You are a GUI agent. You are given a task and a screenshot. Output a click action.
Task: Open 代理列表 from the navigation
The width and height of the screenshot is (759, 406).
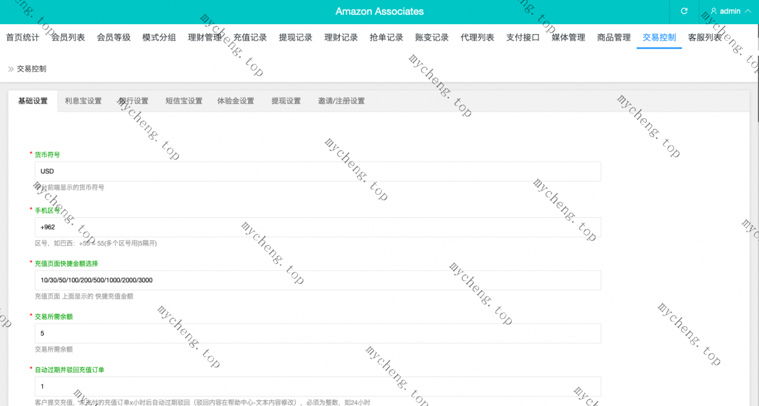(477, 37)
